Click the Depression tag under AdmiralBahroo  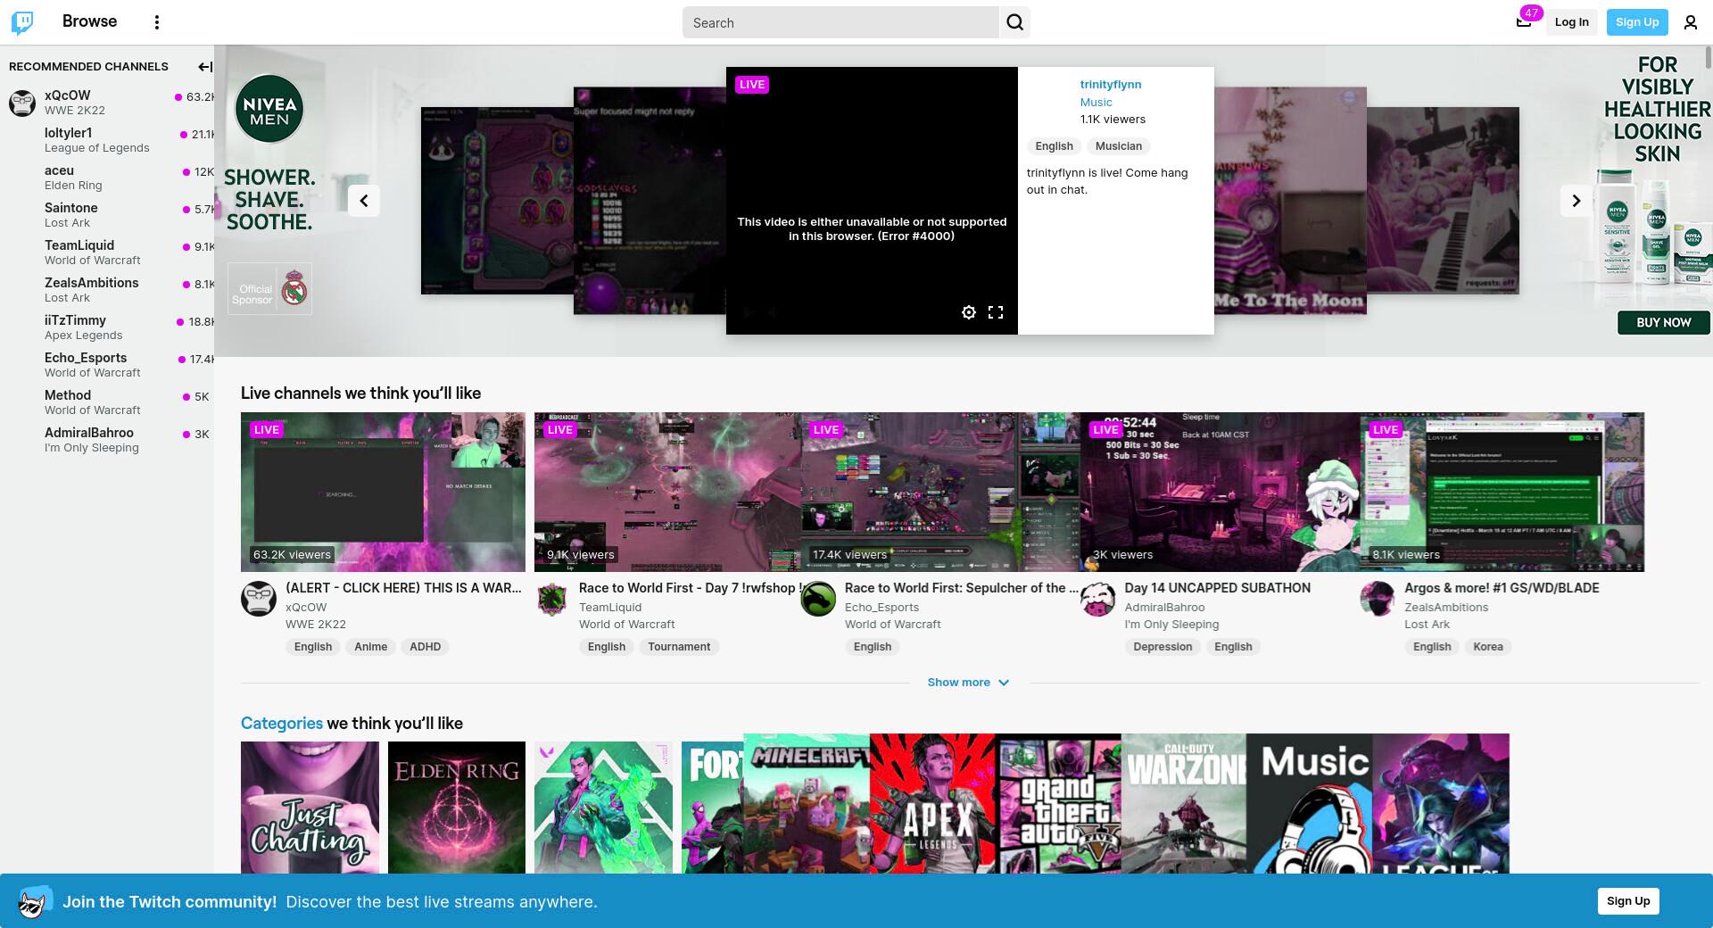[x=1163, y=647]
